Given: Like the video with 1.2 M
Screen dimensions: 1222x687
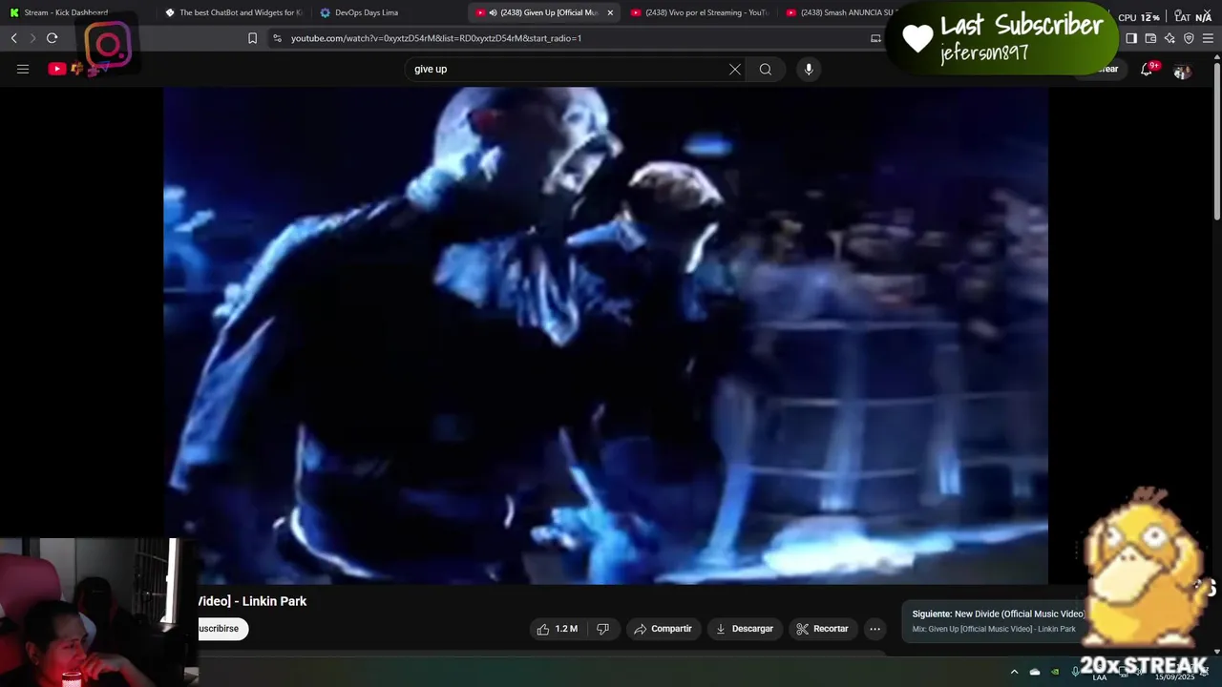Looking at the screenshot, I should [558, 629].
